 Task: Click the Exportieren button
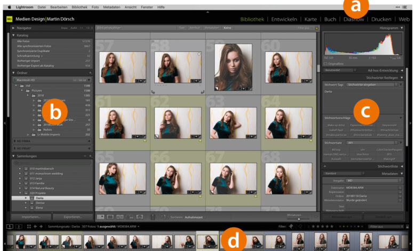(x=73, y=217)
